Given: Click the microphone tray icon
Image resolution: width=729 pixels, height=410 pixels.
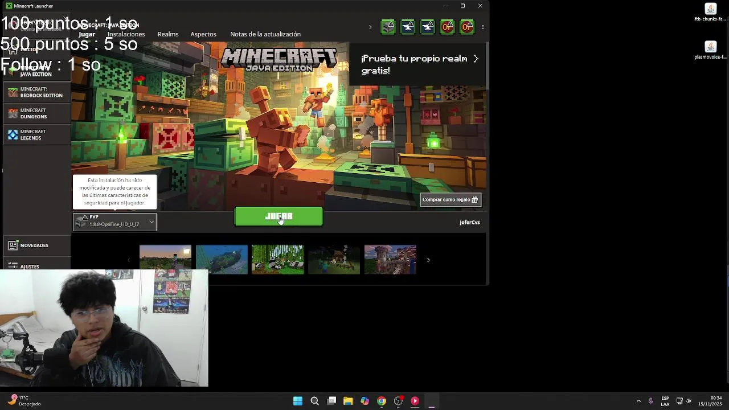Looking at the screenshot, I should 651,401.
